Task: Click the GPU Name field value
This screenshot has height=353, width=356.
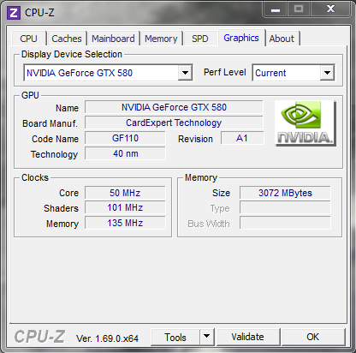Action: coord(174,107)
